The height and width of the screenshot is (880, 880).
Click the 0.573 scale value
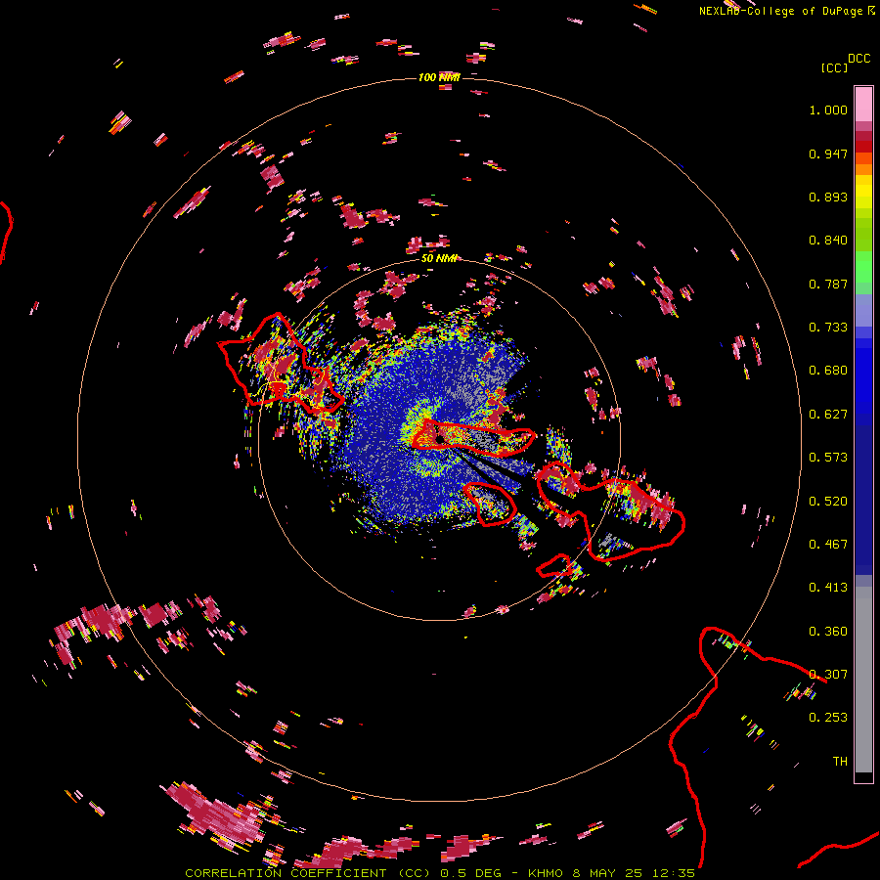tap(828, 458)
